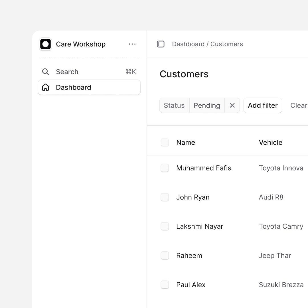The height and width of the screenshot is (308, 308).
Task: Tick the checkbox next to Paul Alex
Action: point(165,285)
